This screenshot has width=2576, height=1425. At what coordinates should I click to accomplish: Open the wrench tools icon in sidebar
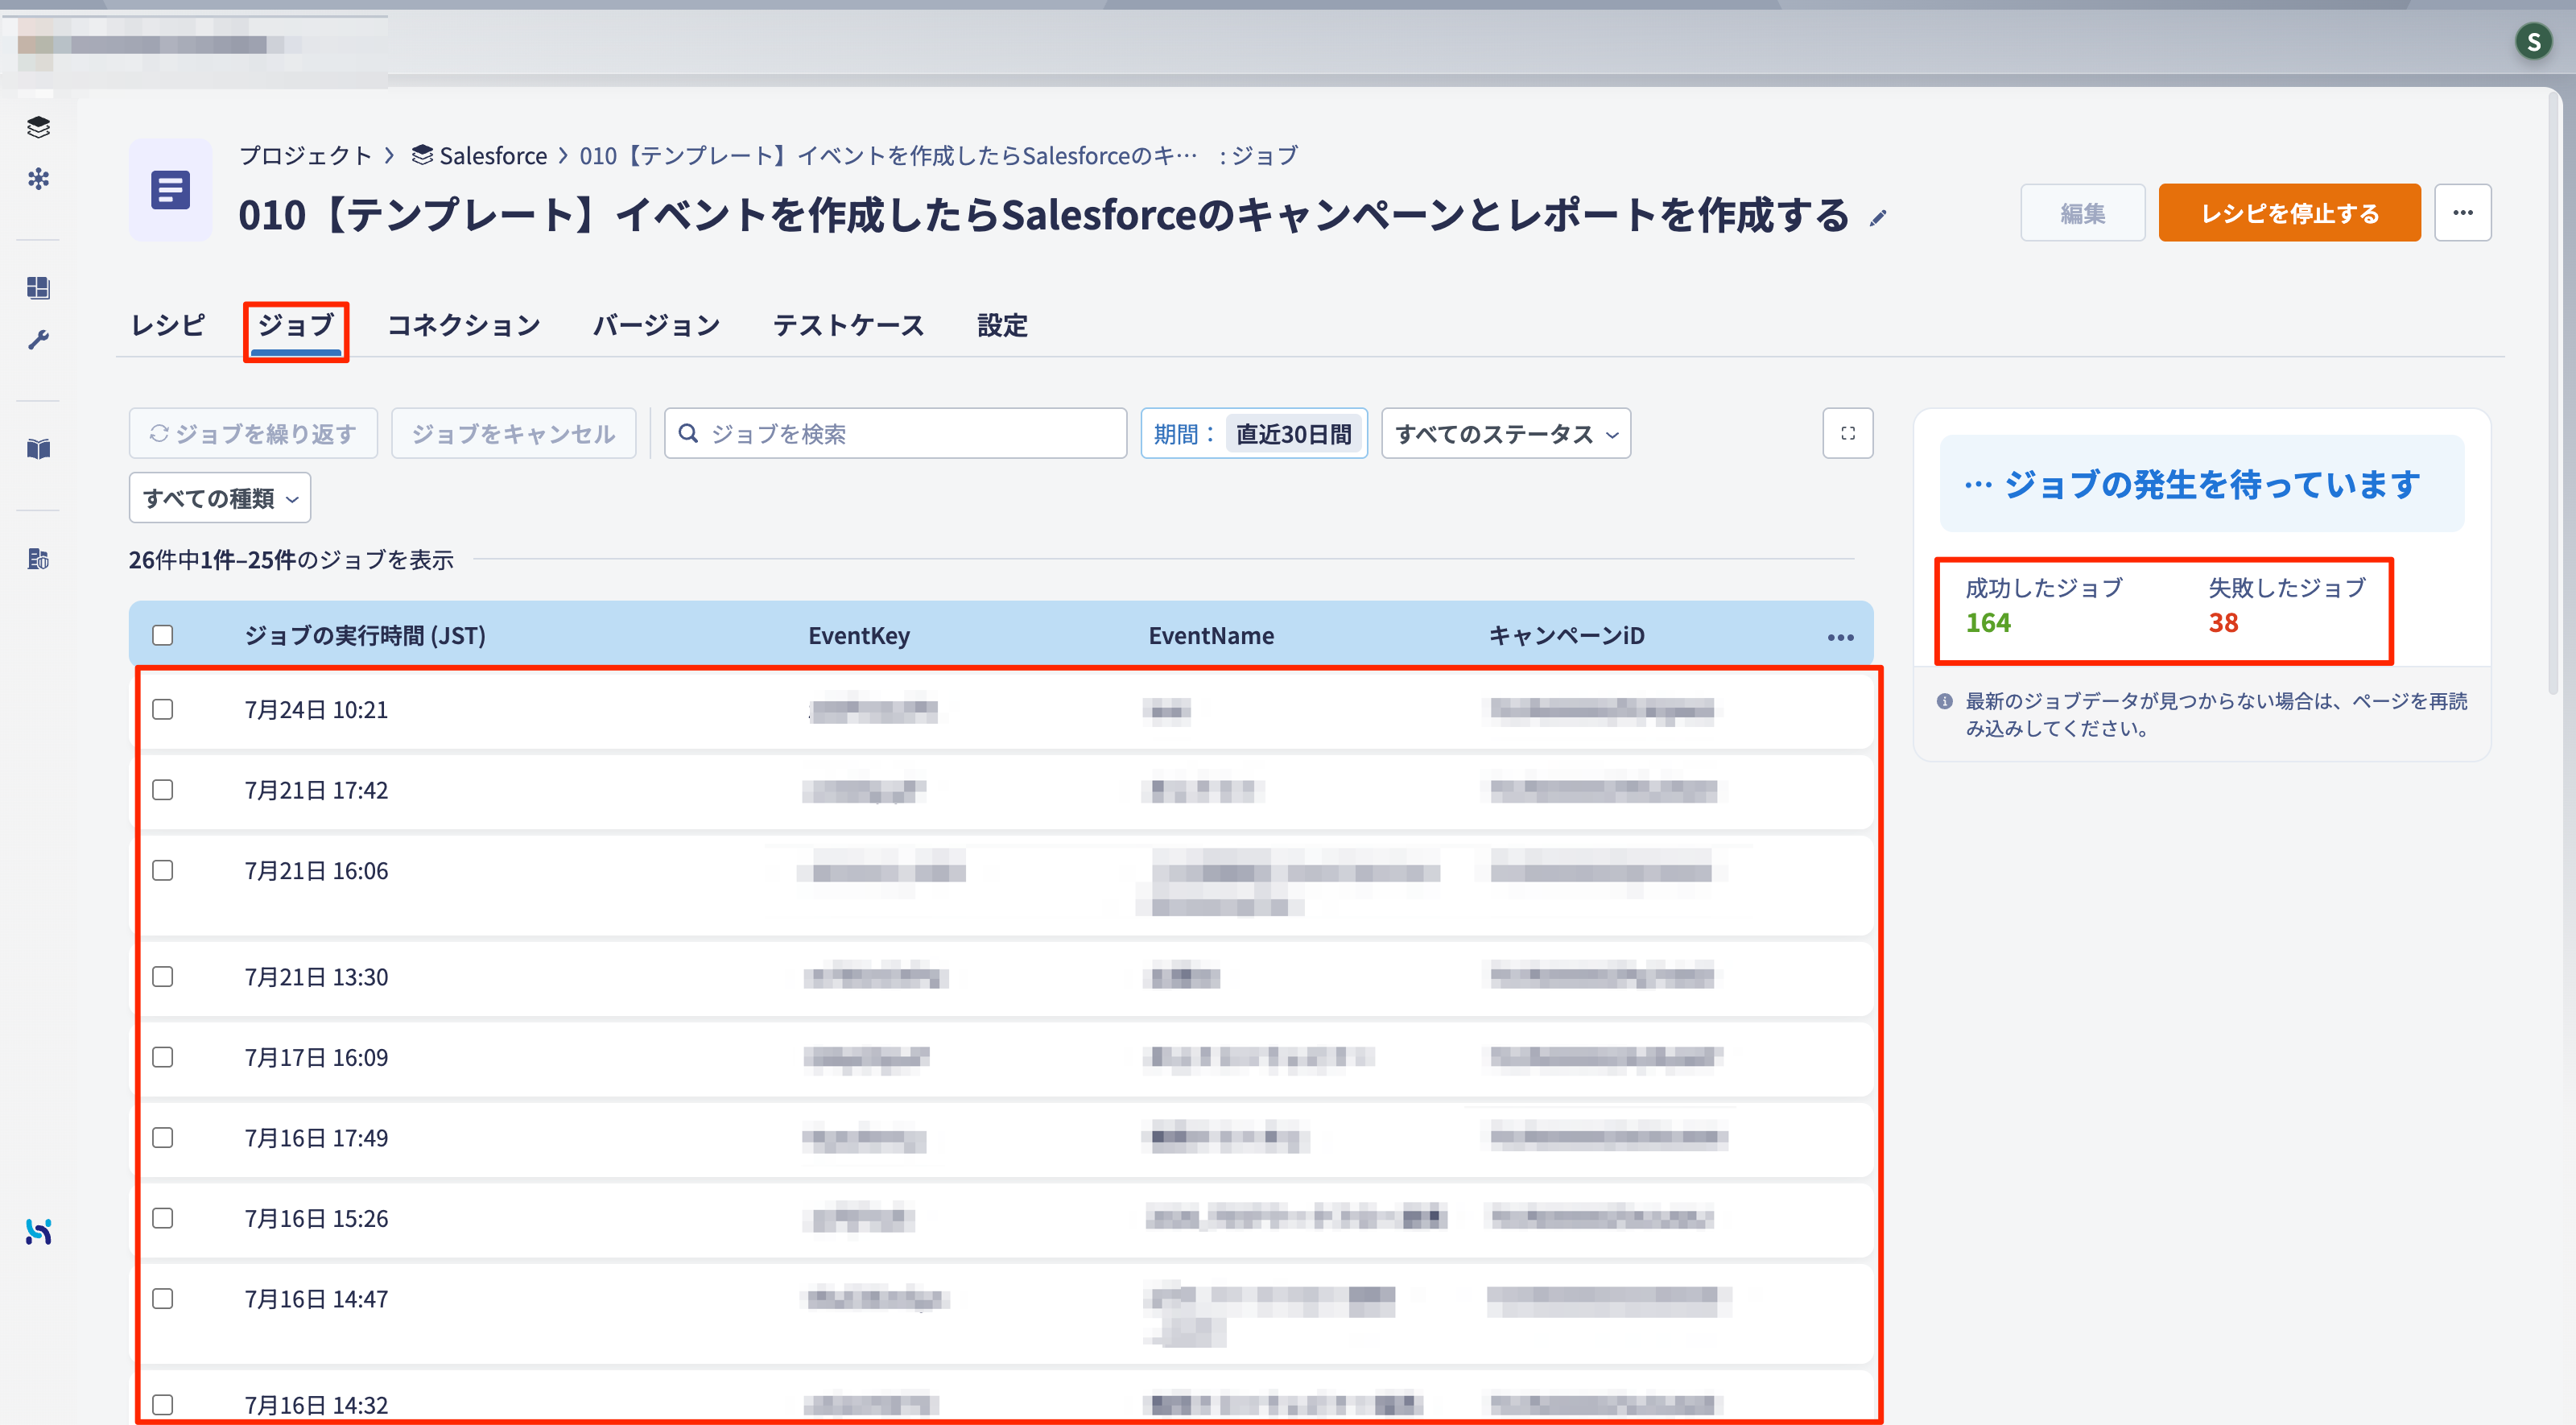[x=38, y=340]
